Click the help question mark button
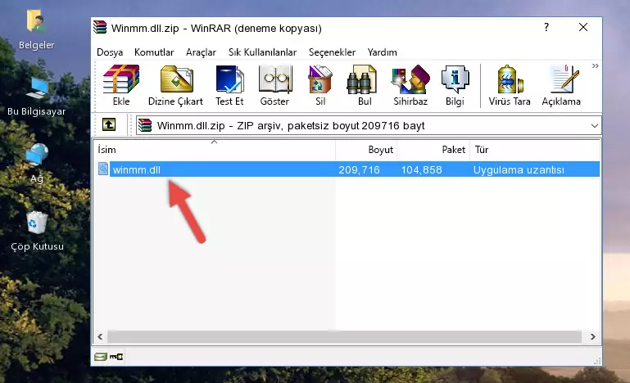The image size is (630, 383). coord(546,27)
